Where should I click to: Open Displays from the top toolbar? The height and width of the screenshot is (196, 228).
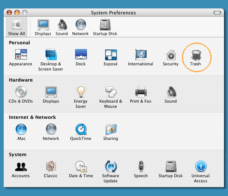(43, 27)
